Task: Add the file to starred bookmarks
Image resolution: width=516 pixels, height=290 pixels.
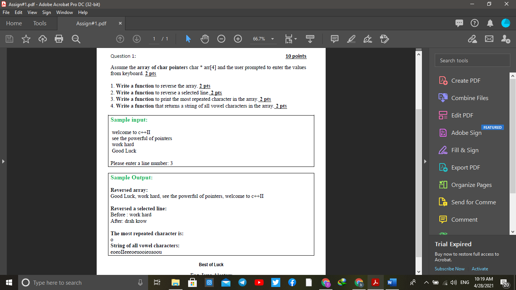Action: click(26, 39)
